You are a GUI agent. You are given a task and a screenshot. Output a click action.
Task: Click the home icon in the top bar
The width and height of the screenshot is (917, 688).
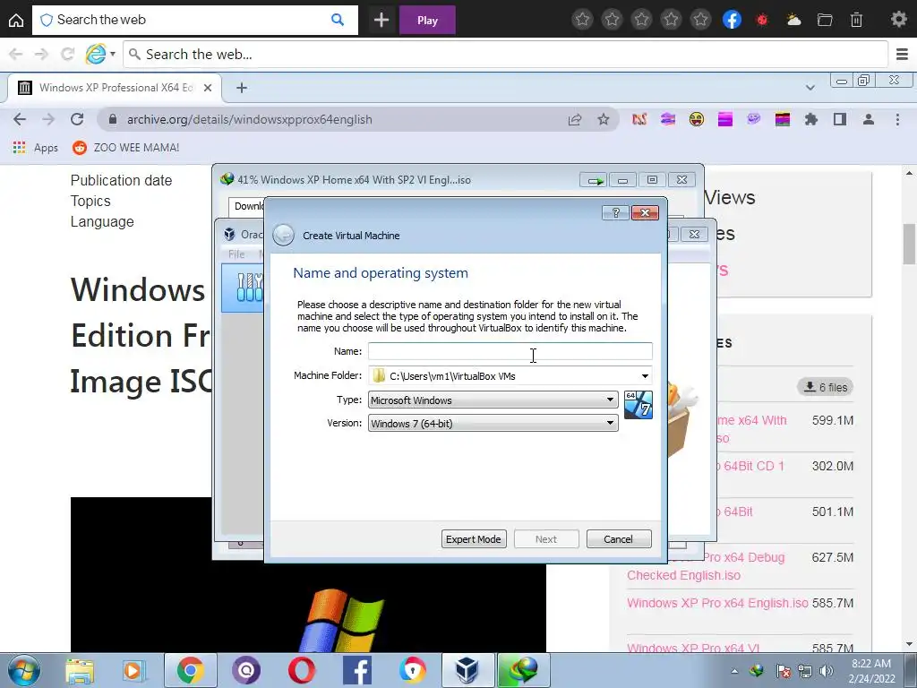(16, 20)
